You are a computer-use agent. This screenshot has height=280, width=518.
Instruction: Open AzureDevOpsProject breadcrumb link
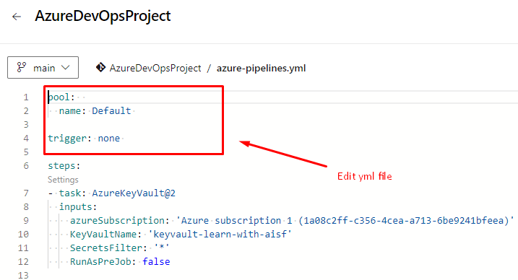155,69
